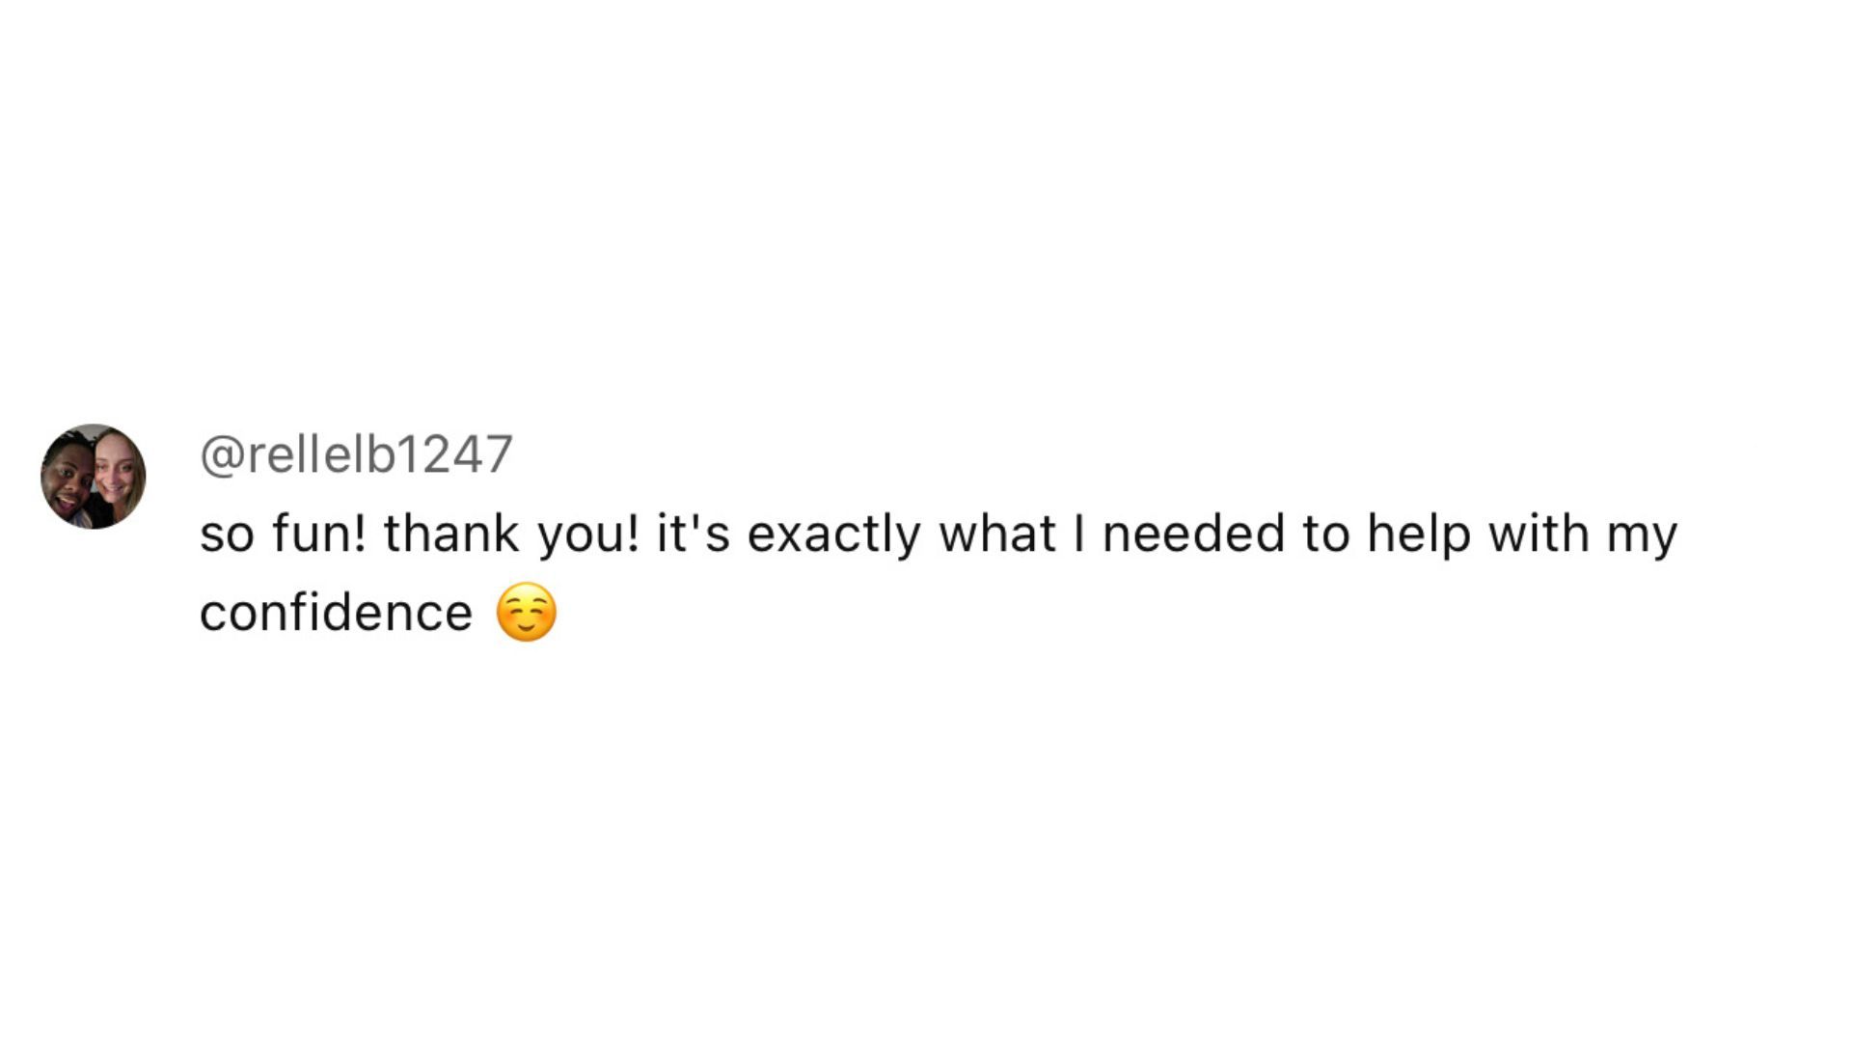The image size is (1852, 1042).
Task: Click the word "fun!" in the comment
Action: [x=318, y=534]
